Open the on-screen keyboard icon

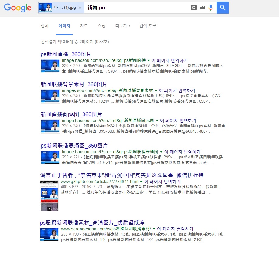coord(202,8)
